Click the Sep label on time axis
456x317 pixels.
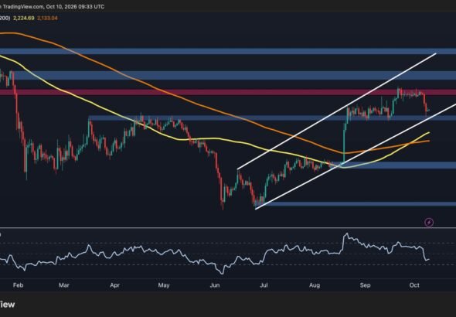tap(366, 285)
